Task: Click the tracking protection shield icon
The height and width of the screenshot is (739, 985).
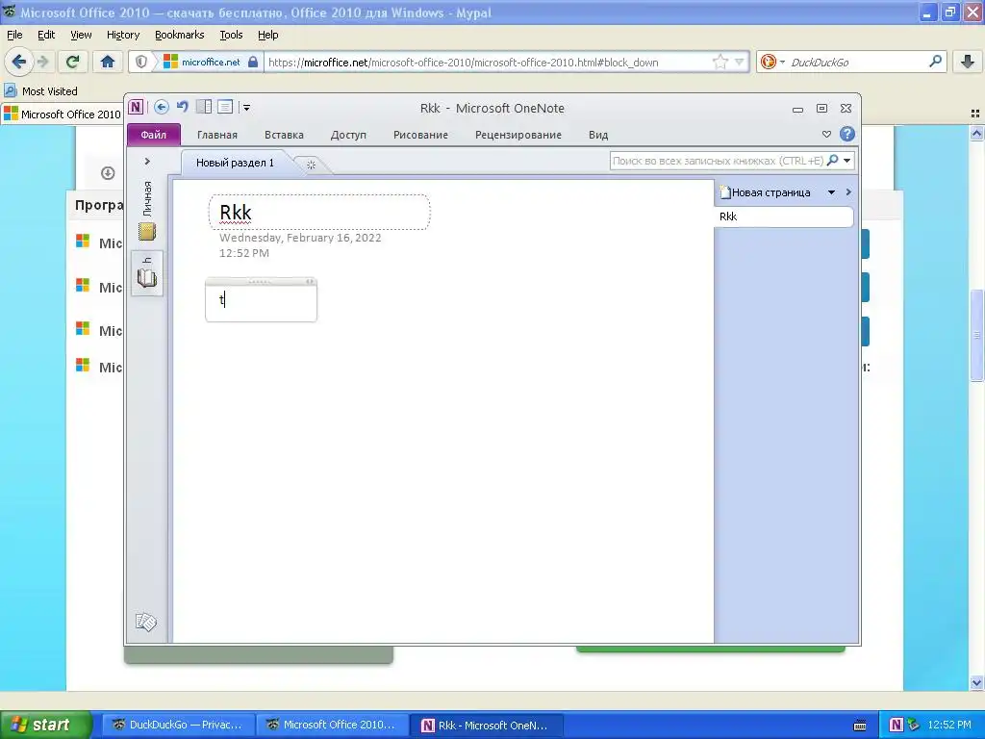Action: click(141, 62)
